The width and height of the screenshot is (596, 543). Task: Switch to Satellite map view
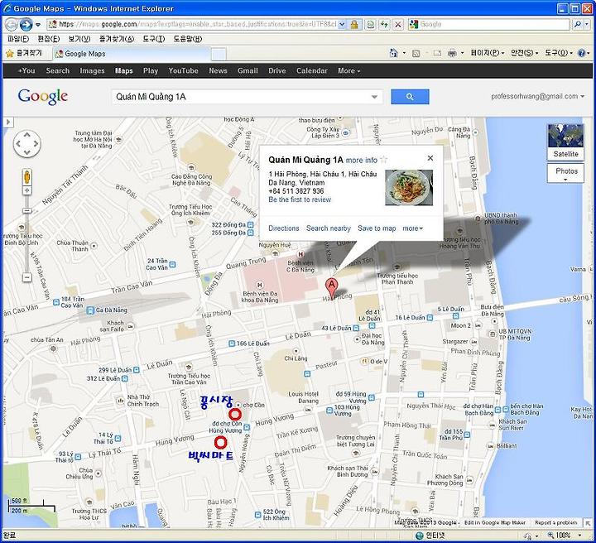pos(565,142)
